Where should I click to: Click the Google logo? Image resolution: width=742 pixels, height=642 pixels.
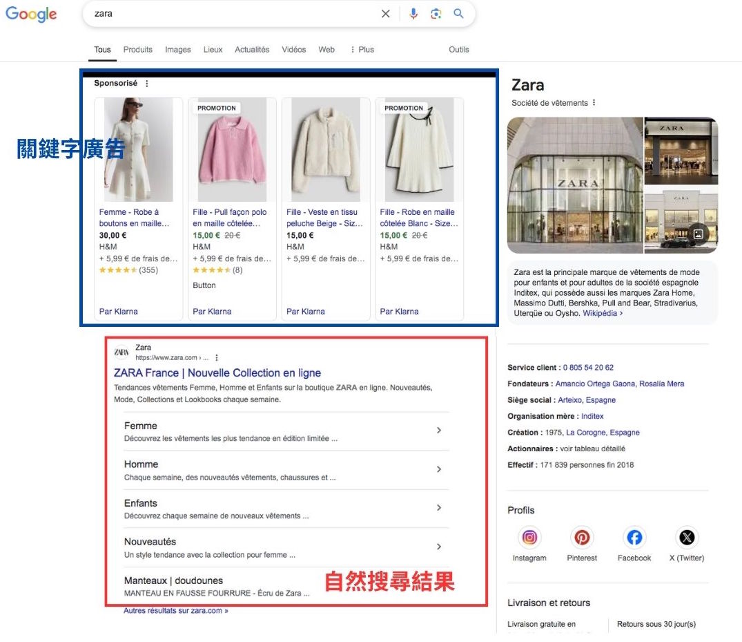[31, 14]
